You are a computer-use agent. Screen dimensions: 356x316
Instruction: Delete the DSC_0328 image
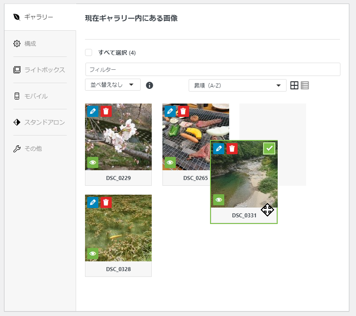tap(106, 202)
